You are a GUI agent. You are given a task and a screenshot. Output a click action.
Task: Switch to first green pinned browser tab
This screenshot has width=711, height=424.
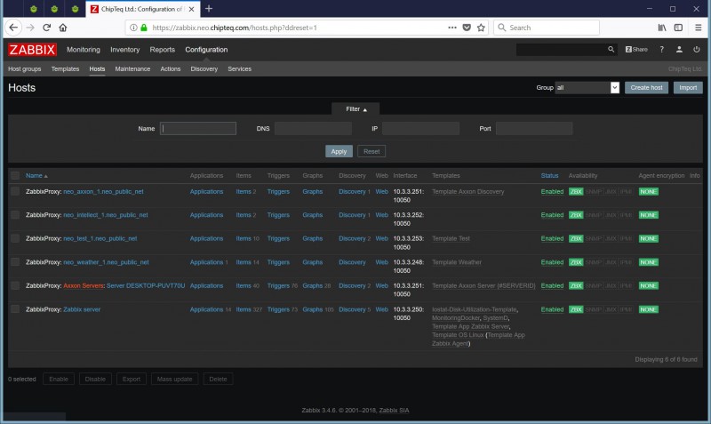[x=34, y=9]
